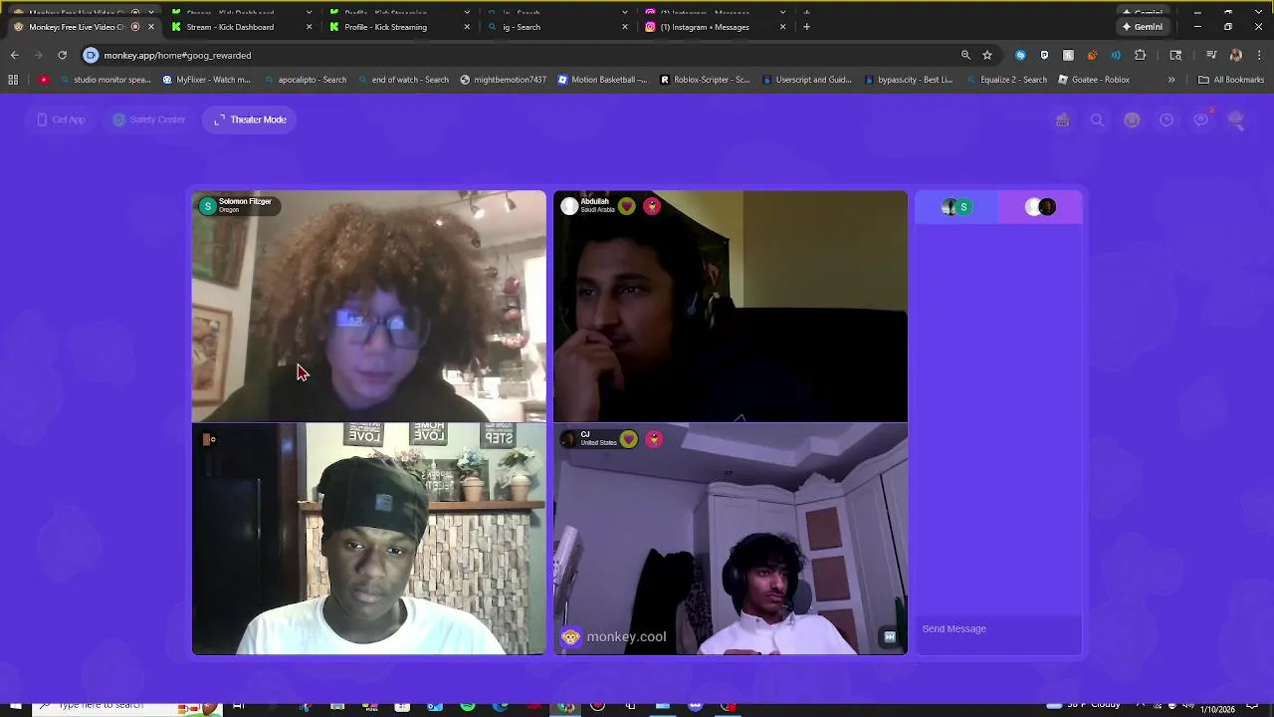Open the Get App button
Screen dimensions: 1274x717
point(61,119)
